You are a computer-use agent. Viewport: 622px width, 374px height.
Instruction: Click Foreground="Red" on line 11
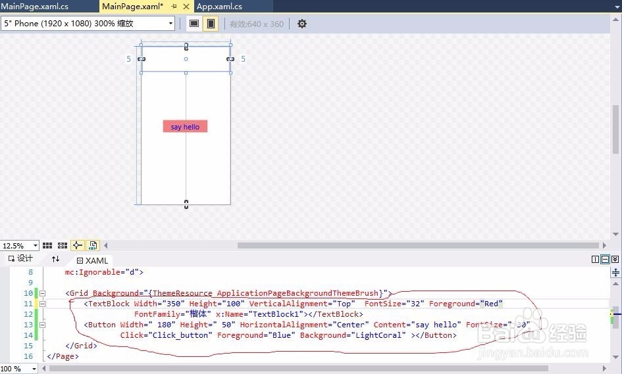tap(466, 304)
